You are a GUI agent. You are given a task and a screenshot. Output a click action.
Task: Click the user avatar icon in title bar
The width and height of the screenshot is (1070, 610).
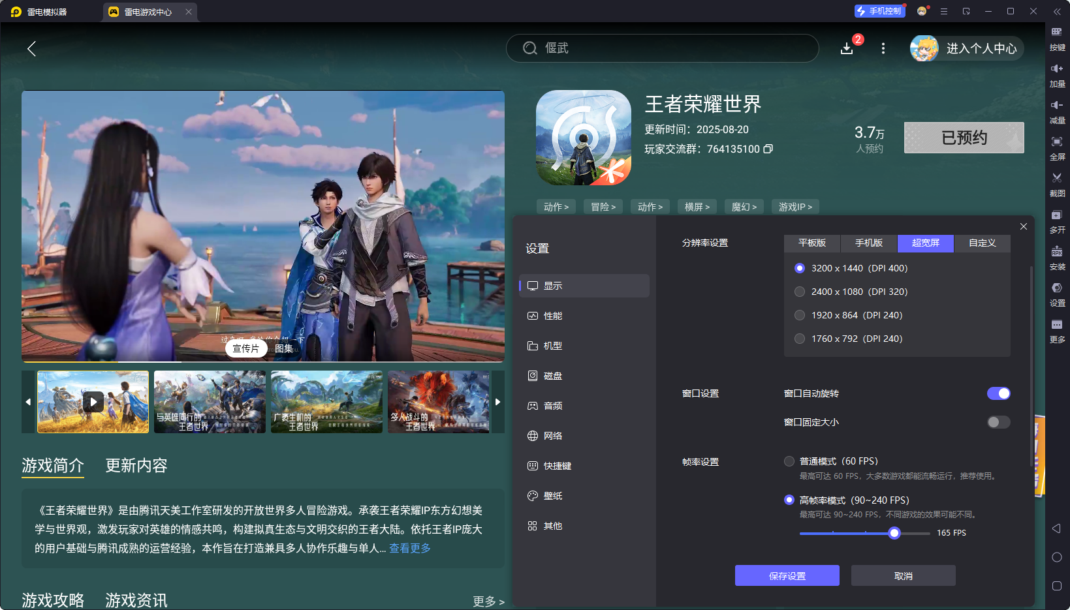pos(922,11)
